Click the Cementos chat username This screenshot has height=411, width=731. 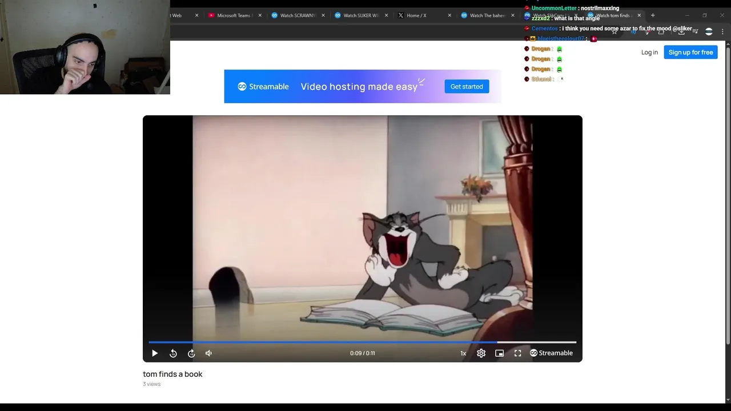(x=544, y=29)
